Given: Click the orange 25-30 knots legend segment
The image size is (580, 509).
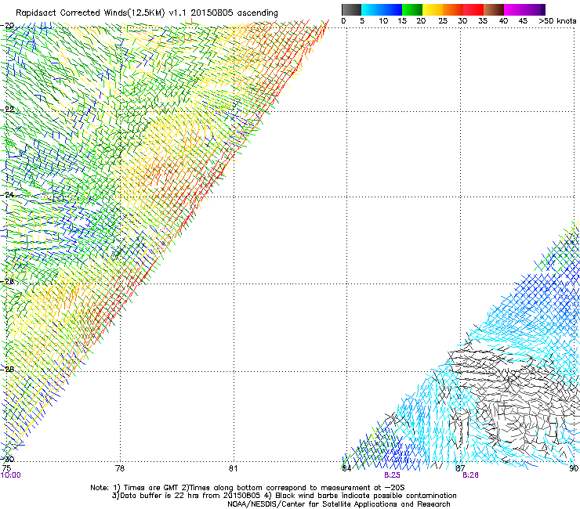Looking at the screenshot, I should tap(453, 9).
